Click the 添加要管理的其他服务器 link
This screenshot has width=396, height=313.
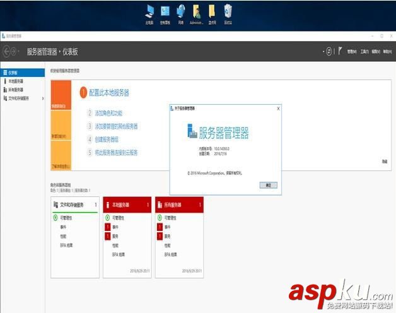pos(116,126)
